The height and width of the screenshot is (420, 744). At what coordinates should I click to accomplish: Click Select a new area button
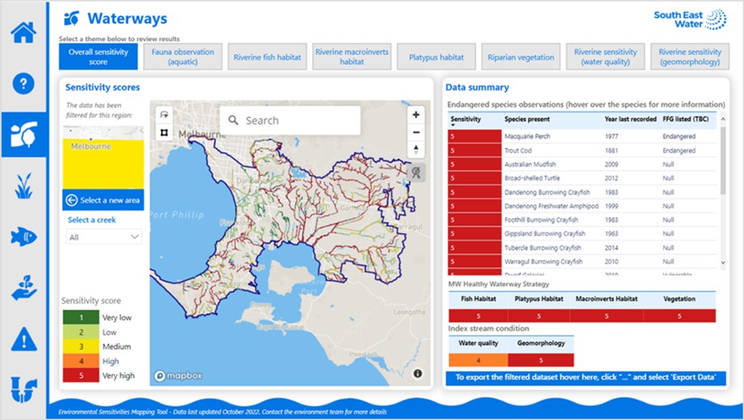pyautogui.click(x=102, y=200)
